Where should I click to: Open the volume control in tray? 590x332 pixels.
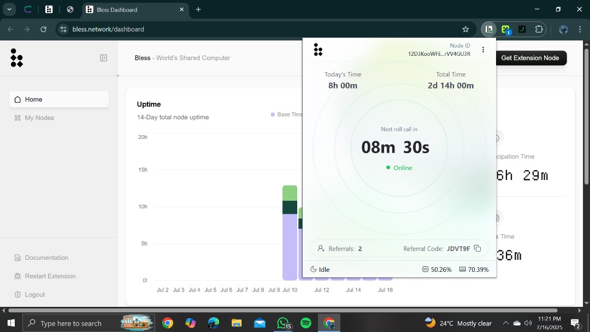[528, 323]
